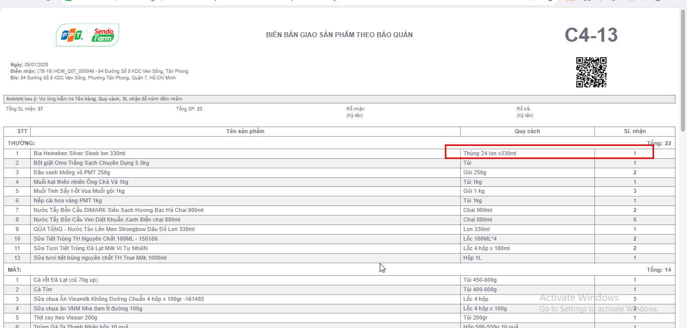Click quantity 3 in Muối Tinh Sấy row
The image size is (687, 328).
click(x=635, y=191)
